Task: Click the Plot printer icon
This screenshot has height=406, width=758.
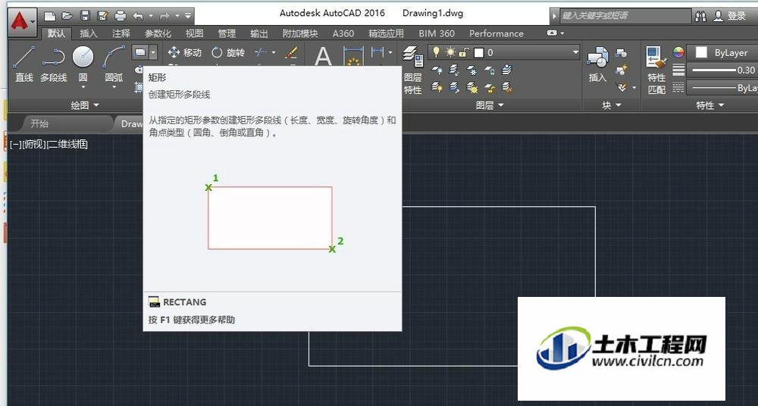Action: (121, 16)
